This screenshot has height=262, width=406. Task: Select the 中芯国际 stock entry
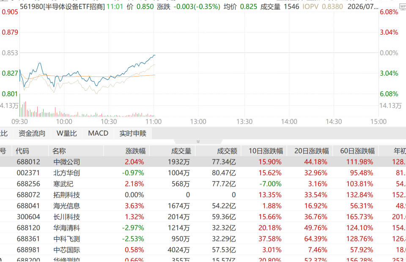click(x=203, y=250)
